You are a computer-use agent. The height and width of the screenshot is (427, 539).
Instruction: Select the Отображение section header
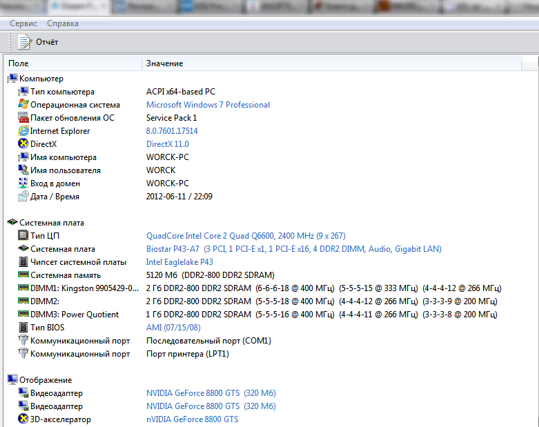pos(46,380)
